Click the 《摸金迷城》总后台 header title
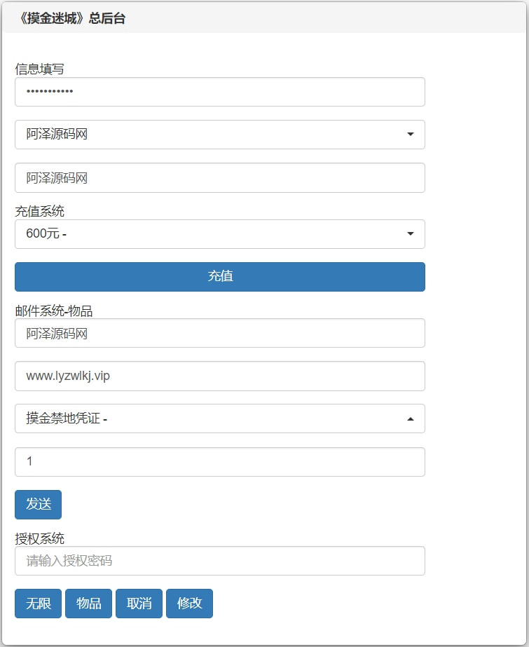The width and height of the screenshot is (529, 647). tap(73, 19)
